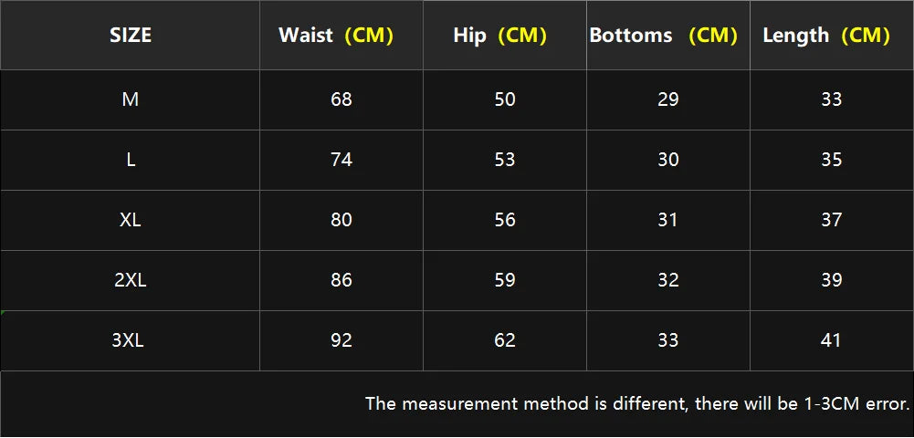This screenshot has height=438, width=914.
Task: Click the XL size cell
Action: [131, 220]
